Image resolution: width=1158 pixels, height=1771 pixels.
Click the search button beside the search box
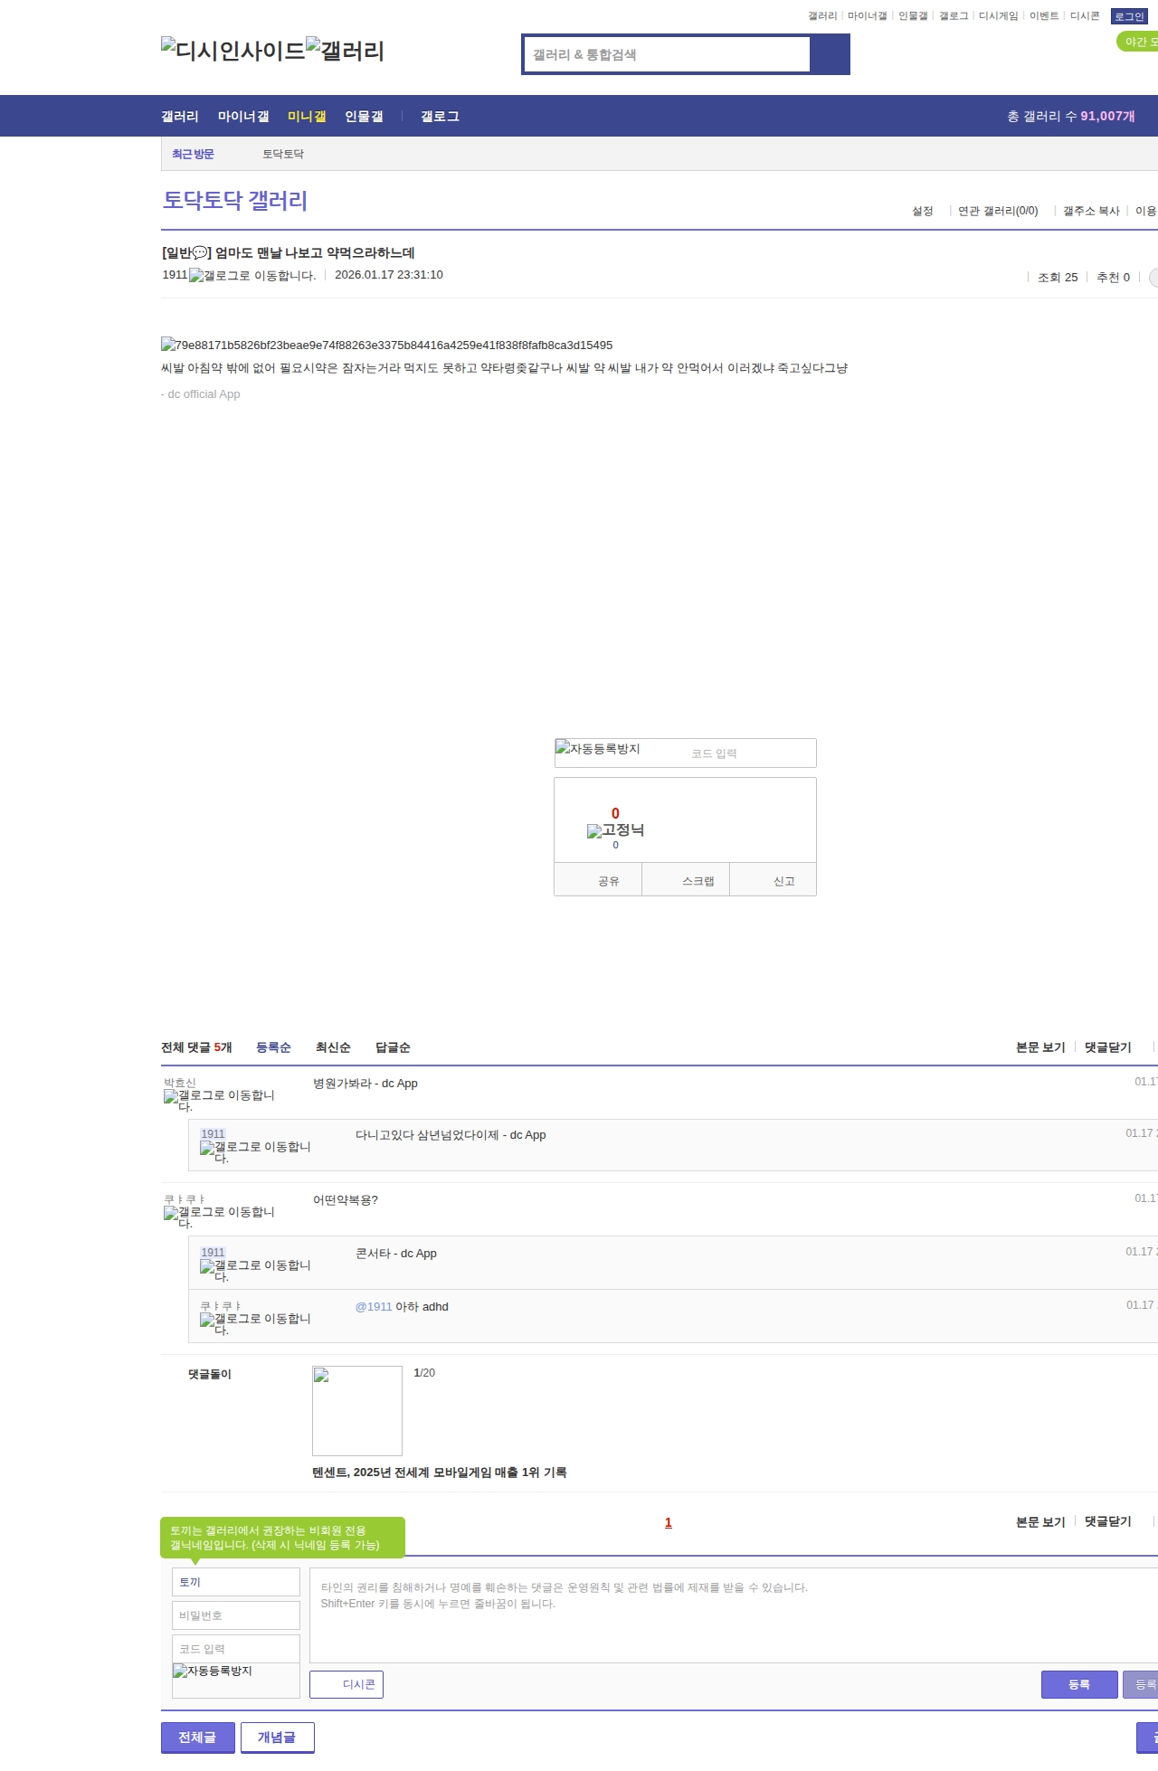pyautogui.click(x=830, y=54)
